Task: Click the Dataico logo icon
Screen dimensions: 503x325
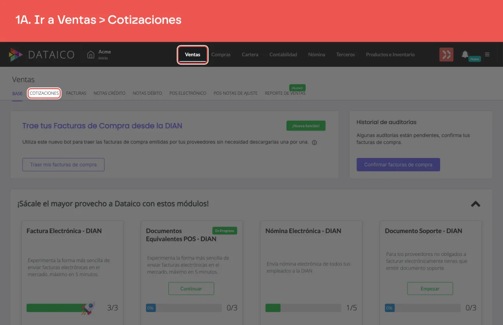Action: coord(16,55)
